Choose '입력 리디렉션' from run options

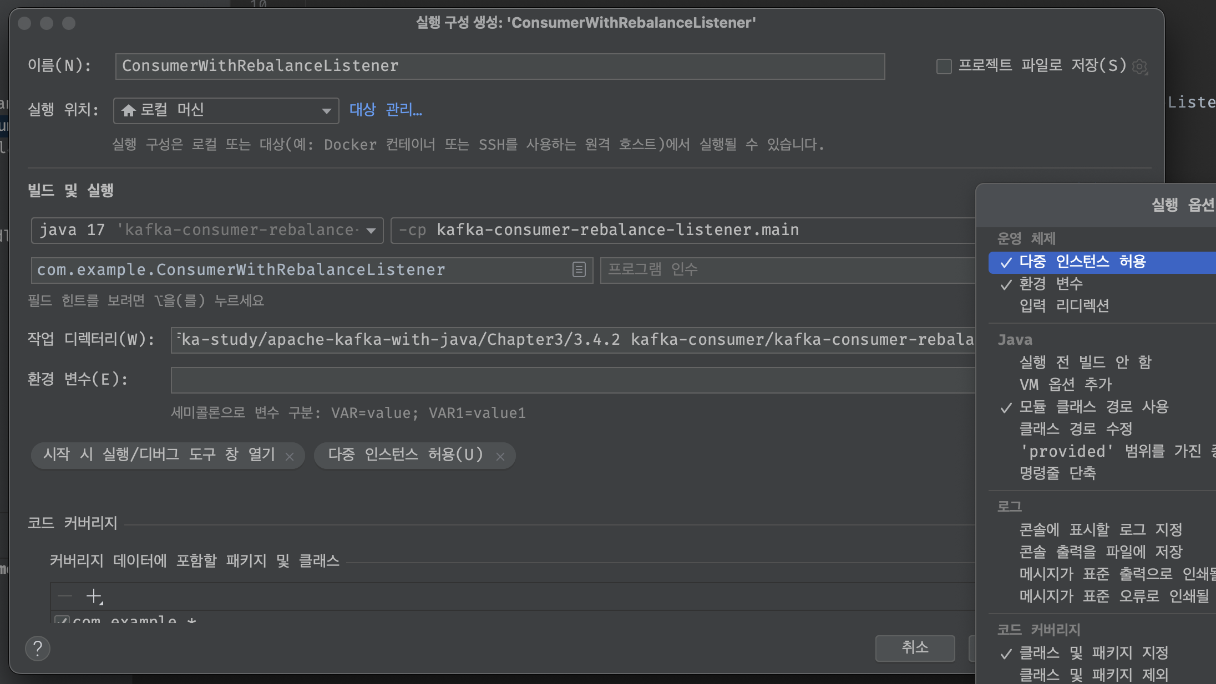(1064, 305)
